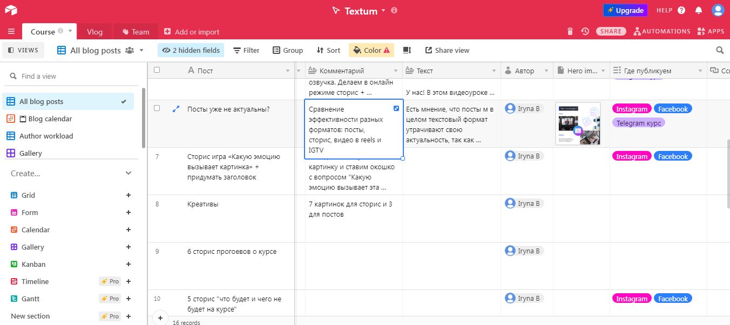Viewport: 730px width, 325px height.
Task: Open the hero image thumbnail in the selected row
Action: pos(578,123)
